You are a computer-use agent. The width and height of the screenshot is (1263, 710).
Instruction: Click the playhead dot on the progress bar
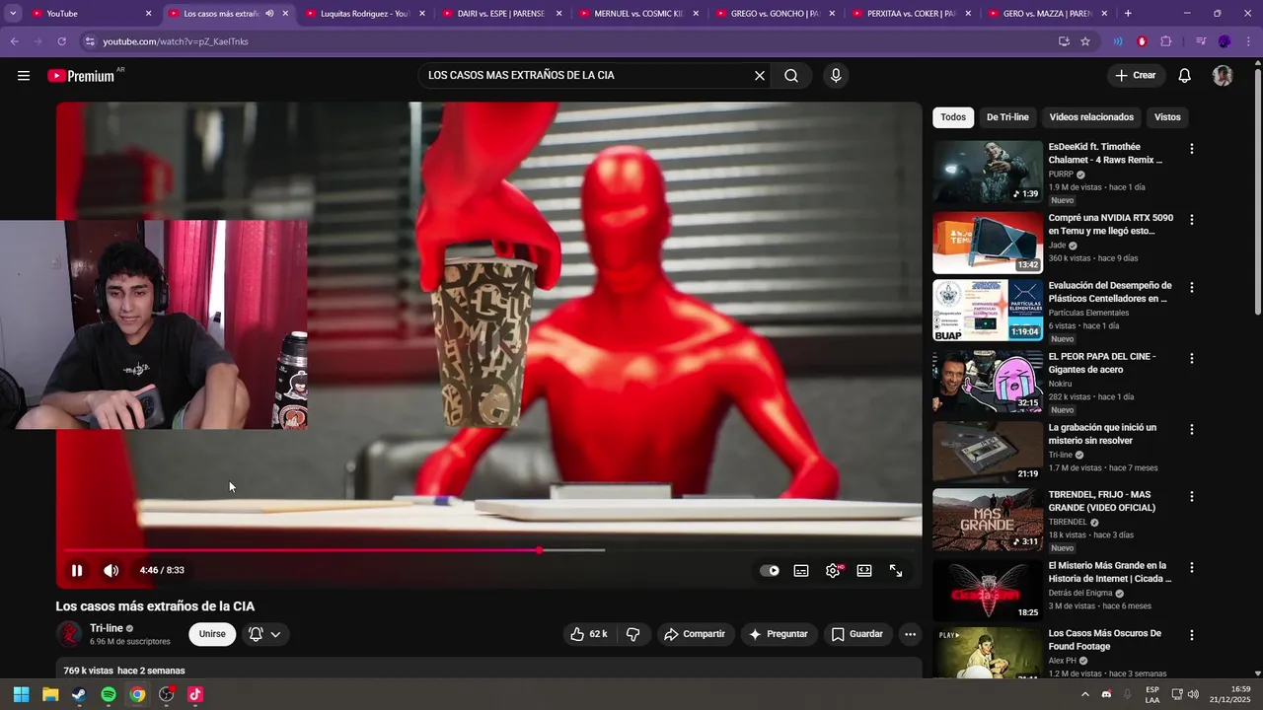539,550
